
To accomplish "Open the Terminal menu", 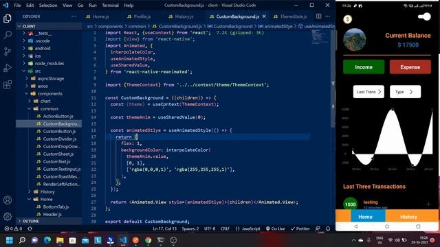I will (x=110, y=5).
